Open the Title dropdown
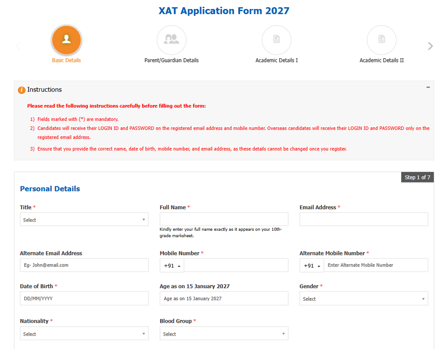This screenshot has width=442, height=350. click(x=84, y=220)
